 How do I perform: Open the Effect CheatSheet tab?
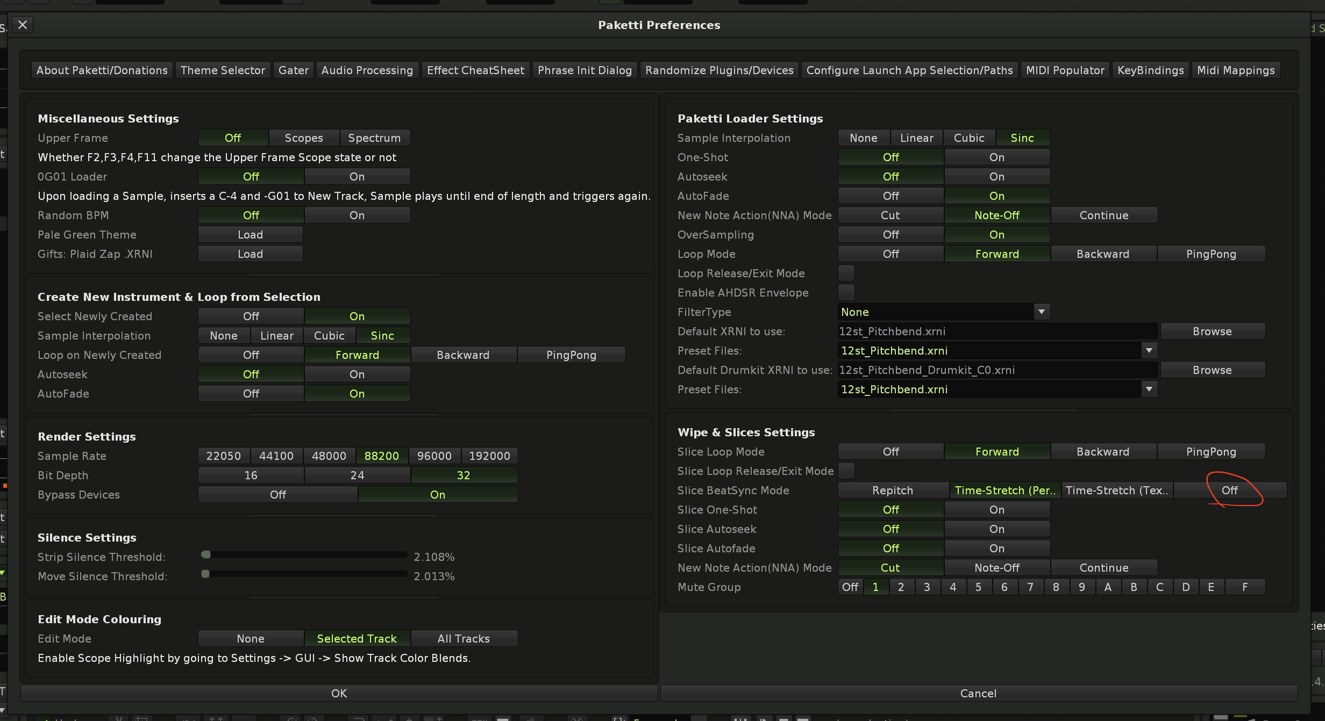[x=475, y=70]
